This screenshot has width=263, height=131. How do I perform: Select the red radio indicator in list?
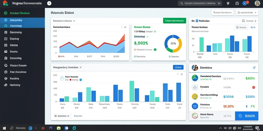point(253,87)
